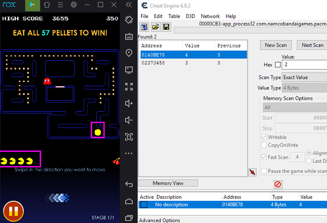Open the Help menu
Image resolution: width=327 pixels, height=223 pixels.
click(x=230, y=16)
